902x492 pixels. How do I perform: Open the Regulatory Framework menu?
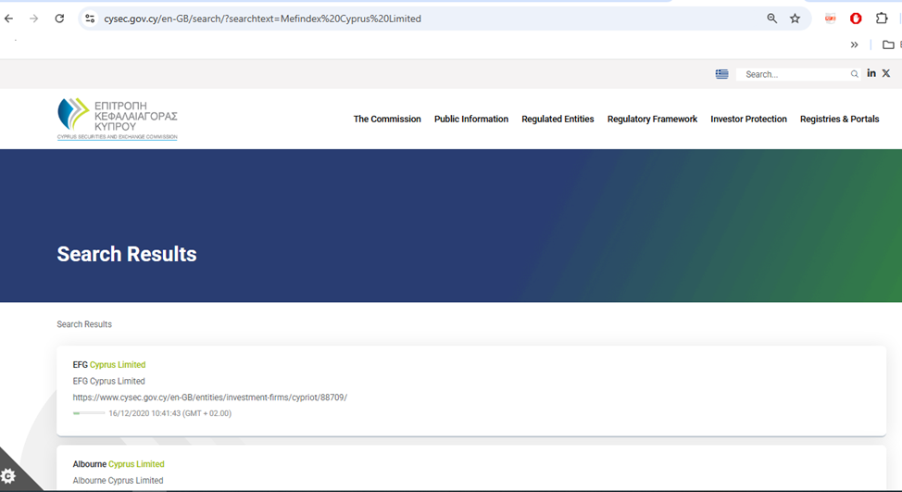(x=652, y=120)
